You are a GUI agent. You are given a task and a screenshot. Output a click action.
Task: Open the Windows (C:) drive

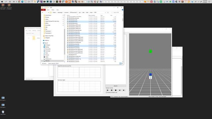point(48,59)
